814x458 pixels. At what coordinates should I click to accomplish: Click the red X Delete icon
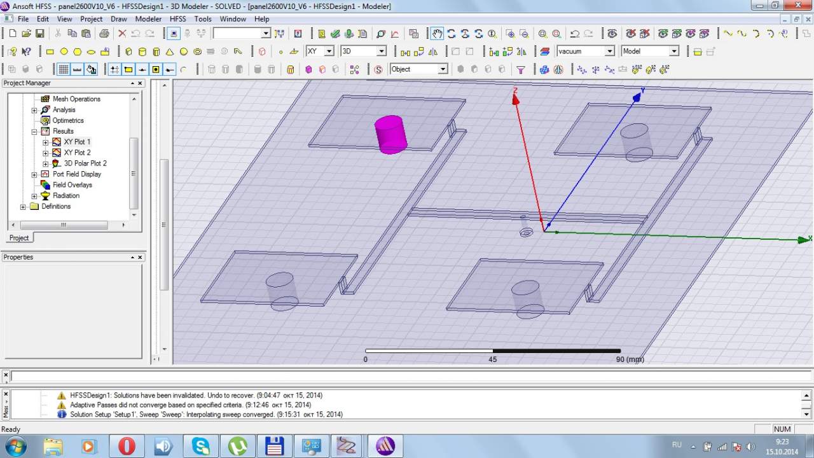pyautogui.click(x=122, y=34)
